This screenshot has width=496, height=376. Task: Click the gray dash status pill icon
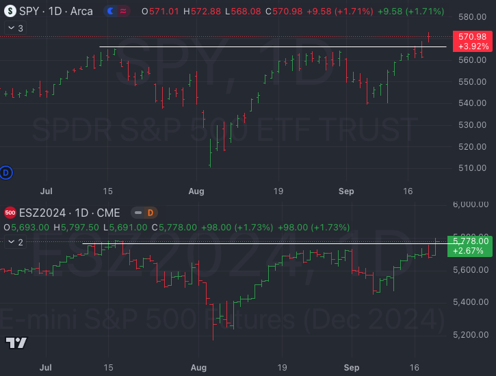coord(137,213)
